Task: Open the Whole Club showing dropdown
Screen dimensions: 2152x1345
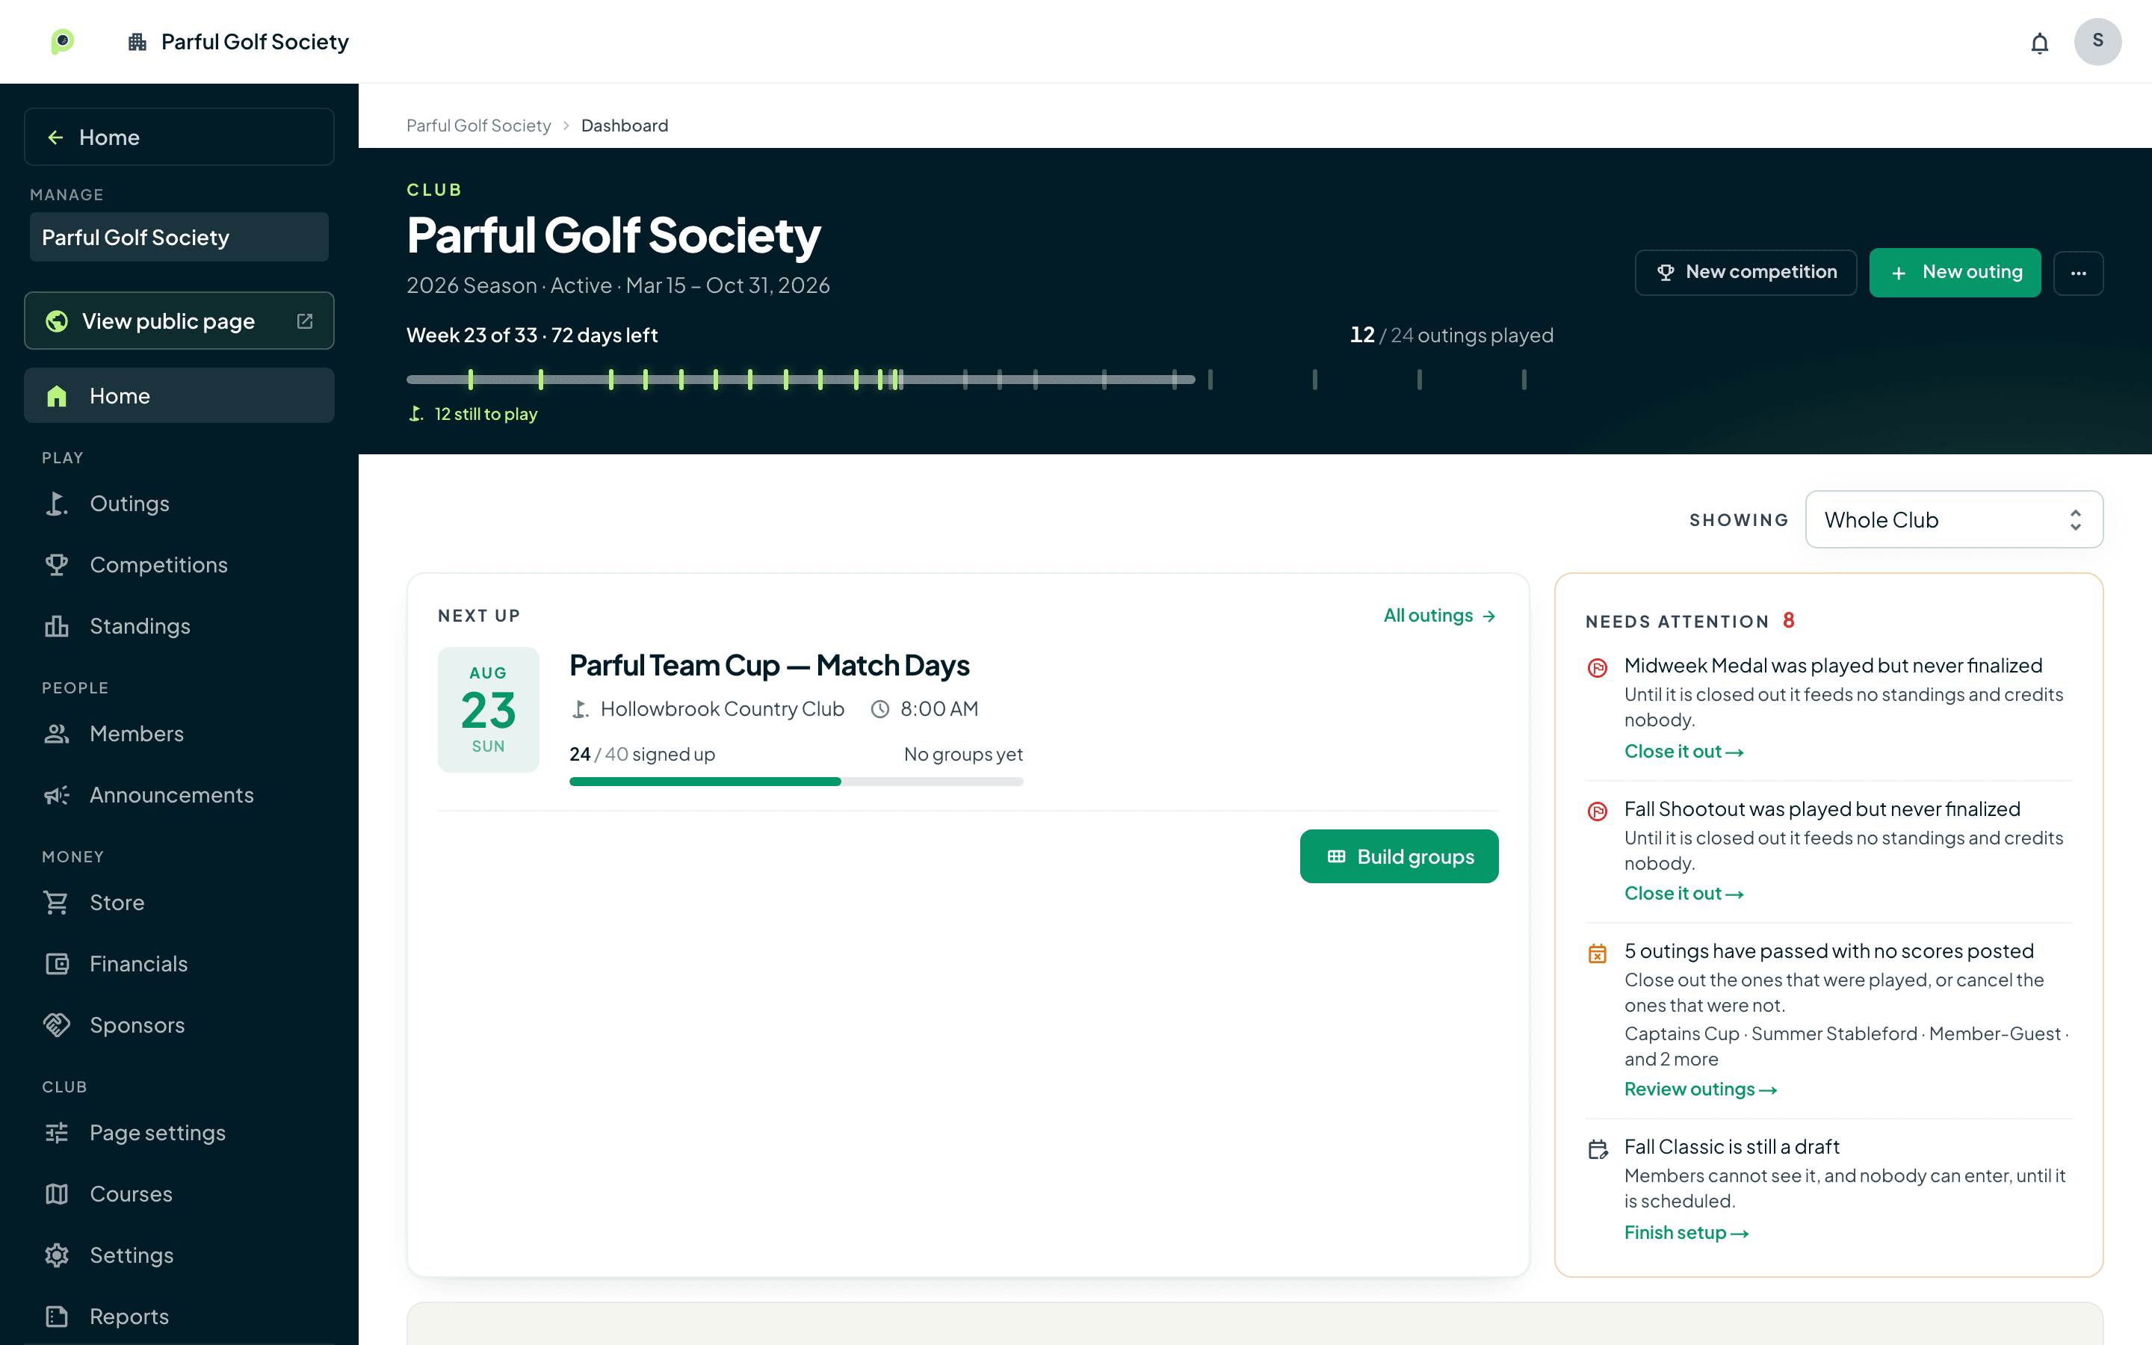Action: [1954, 519]
